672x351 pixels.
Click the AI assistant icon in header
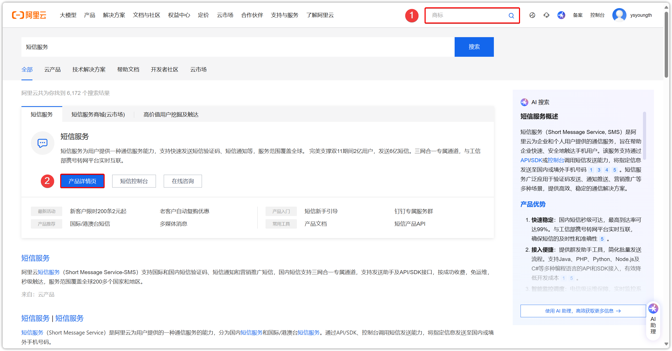click(x=561, y=15)
